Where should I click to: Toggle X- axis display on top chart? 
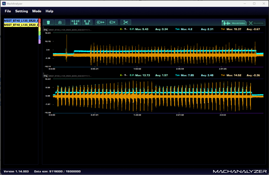pyautogui.click(x=121, y=29)
